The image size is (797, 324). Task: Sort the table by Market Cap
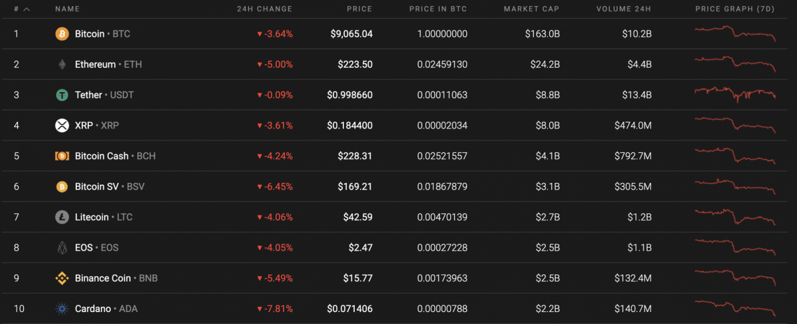click(531, 9)
